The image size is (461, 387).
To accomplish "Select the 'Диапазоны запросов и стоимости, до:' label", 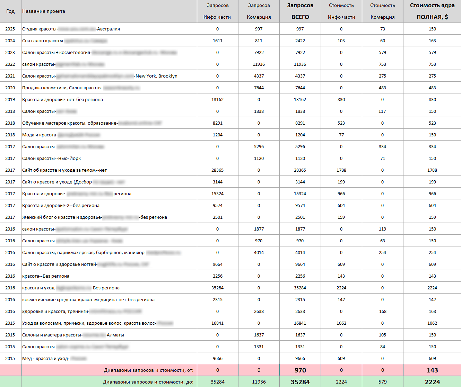I will 148,382.
